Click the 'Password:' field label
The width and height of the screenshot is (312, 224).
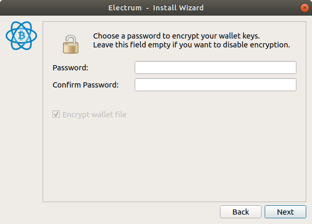70,68
